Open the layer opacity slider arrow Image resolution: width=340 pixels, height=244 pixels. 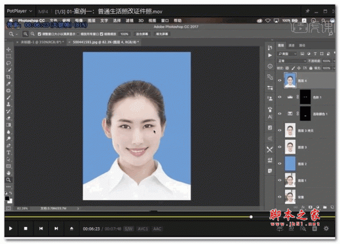pos(334,61)
